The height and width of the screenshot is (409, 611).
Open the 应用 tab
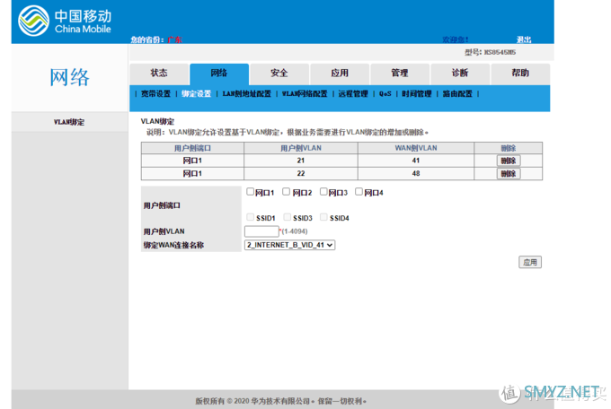(x=340, y=74)
